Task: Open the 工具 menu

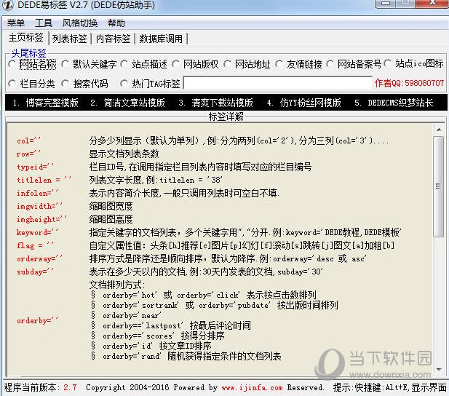Action: pyautogui.click(x=44, y=23)
